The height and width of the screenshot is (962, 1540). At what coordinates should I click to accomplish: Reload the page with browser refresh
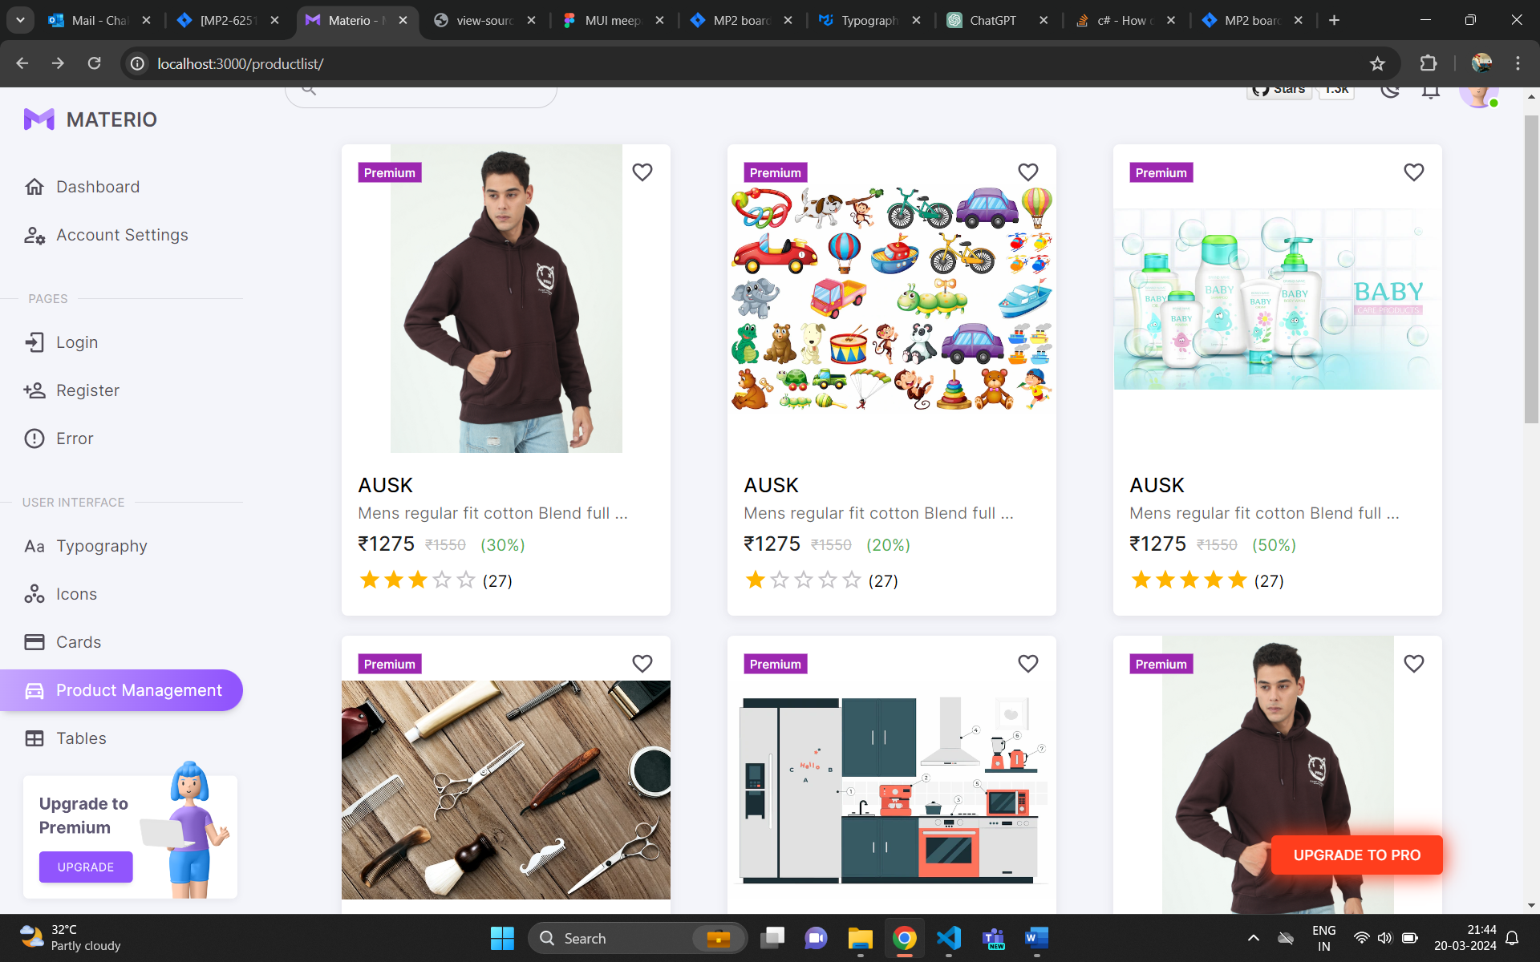(x=94, y=63)
